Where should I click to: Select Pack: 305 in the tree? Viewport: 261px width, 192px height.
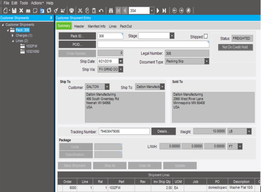[x=22, y=30]
